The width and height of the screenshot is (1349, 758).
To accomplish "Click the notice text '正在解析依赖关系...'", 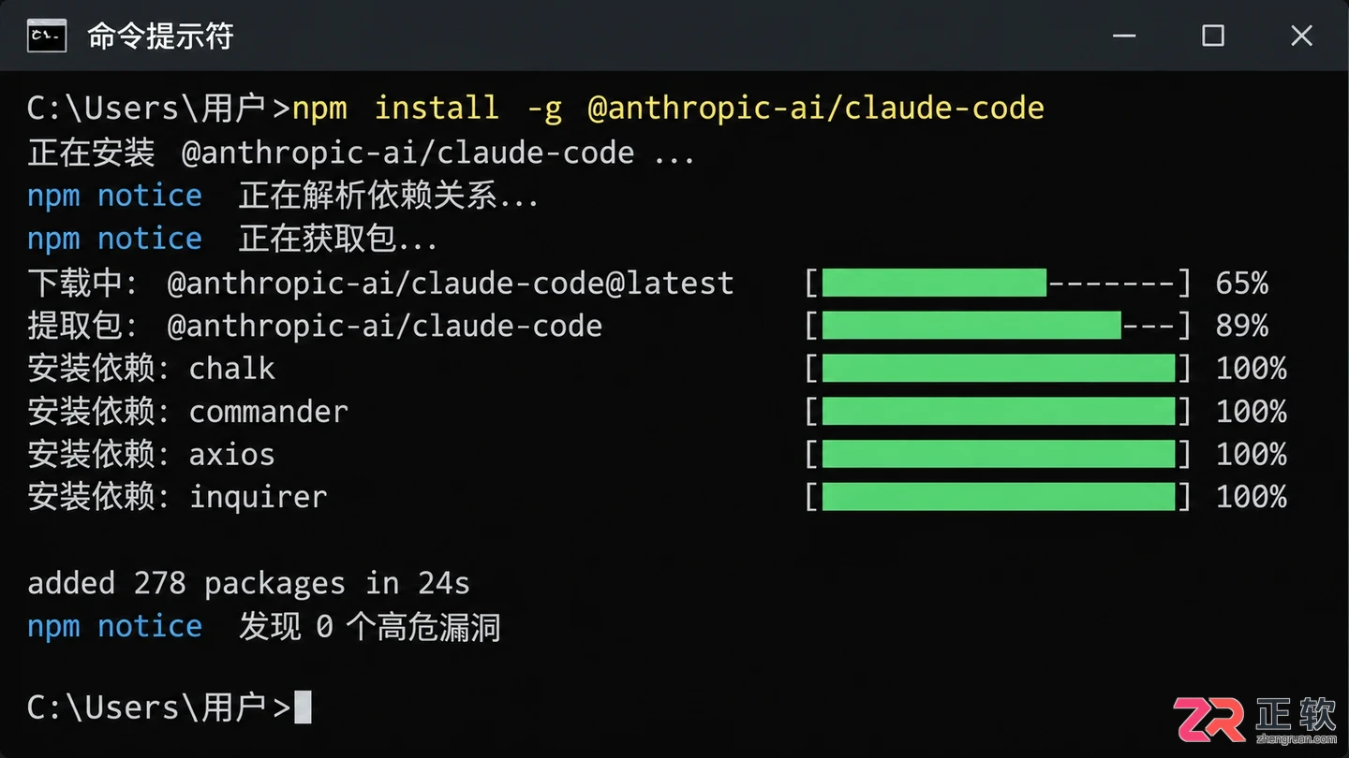I will (389, 196).
